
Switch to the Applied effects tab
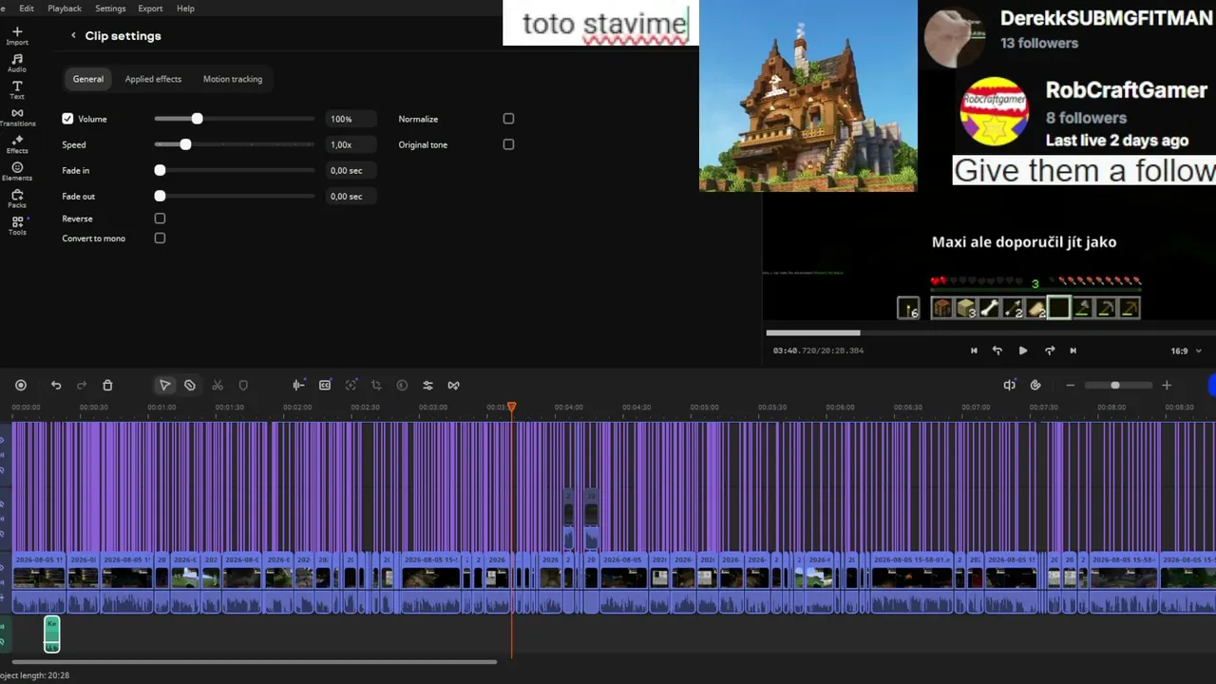tap(153, 79)
